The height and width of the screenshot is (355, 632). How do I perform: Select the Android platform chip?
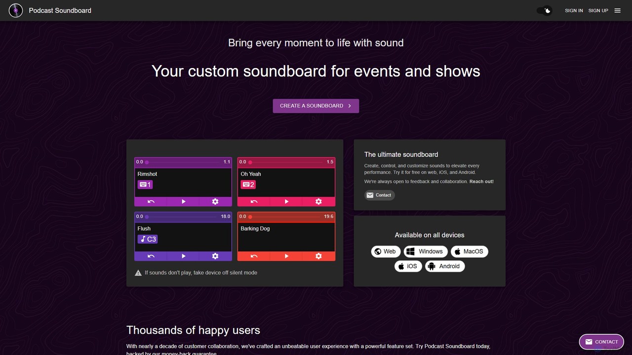click(445, 266)
